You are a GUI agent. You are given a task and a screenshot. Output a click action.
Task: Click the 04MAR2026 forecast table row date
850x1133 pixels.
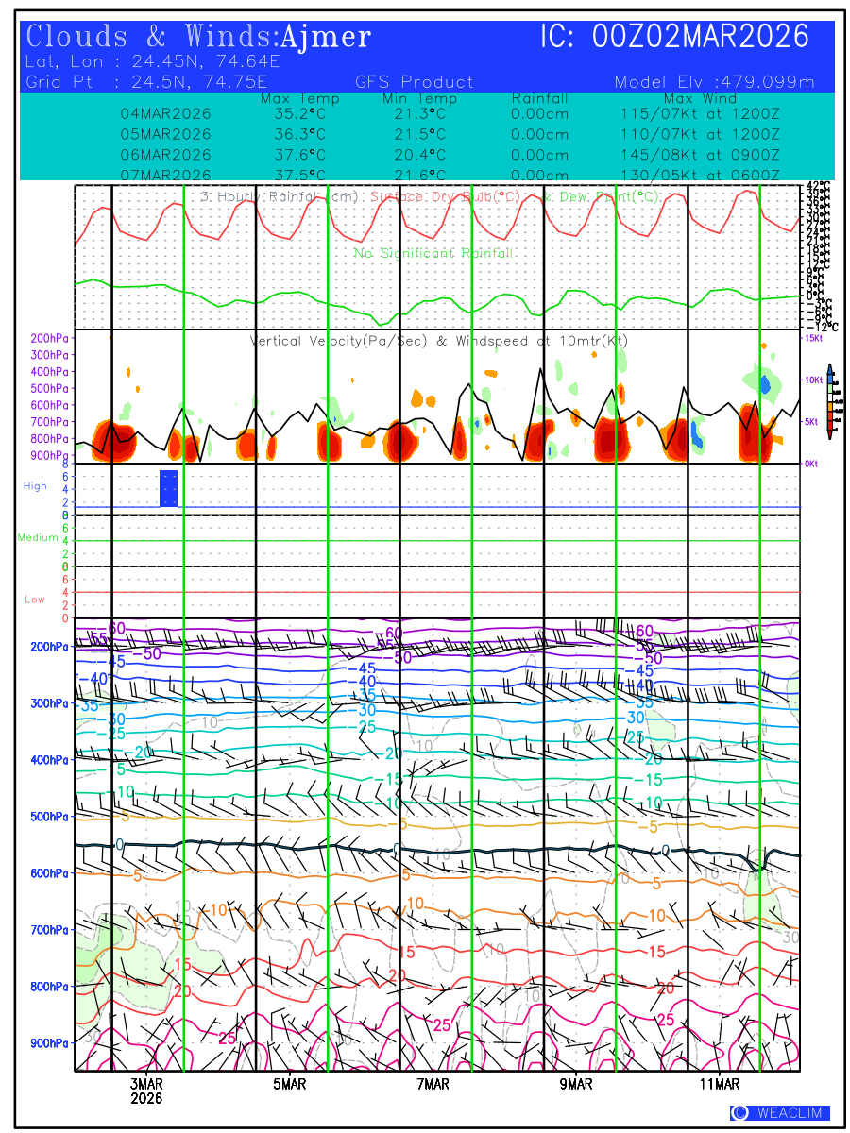(x=166, y=114)
